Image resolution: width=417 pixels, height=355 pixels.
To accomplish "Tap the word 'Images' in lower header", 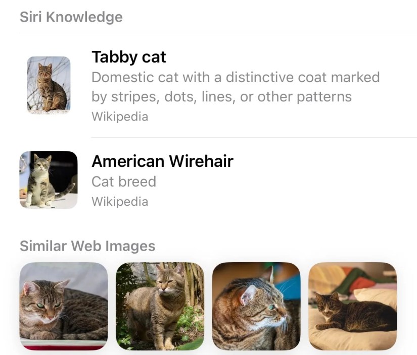I will [130, 246].
